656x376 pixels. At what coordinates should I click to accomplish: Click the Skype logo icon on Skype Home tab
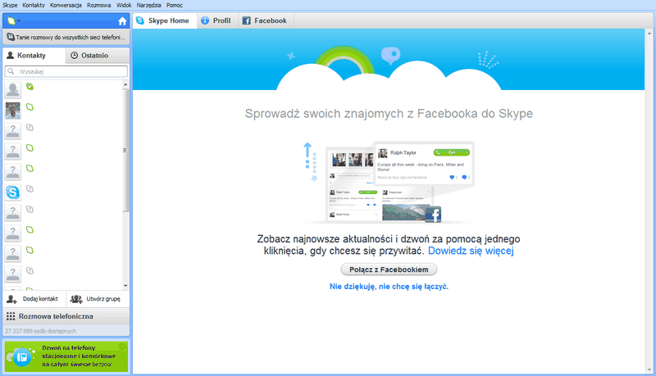point(140,20)
